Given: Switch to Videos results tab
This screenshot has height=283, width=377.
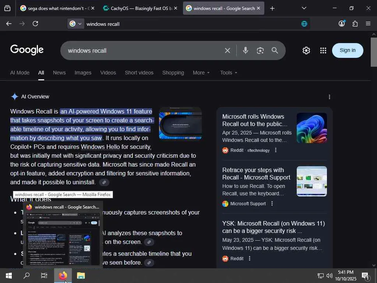Looking at the screenshot, I should [108, 73].
